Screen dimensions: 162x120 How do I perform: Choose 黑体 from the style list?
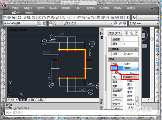click(x=130, y=84)
